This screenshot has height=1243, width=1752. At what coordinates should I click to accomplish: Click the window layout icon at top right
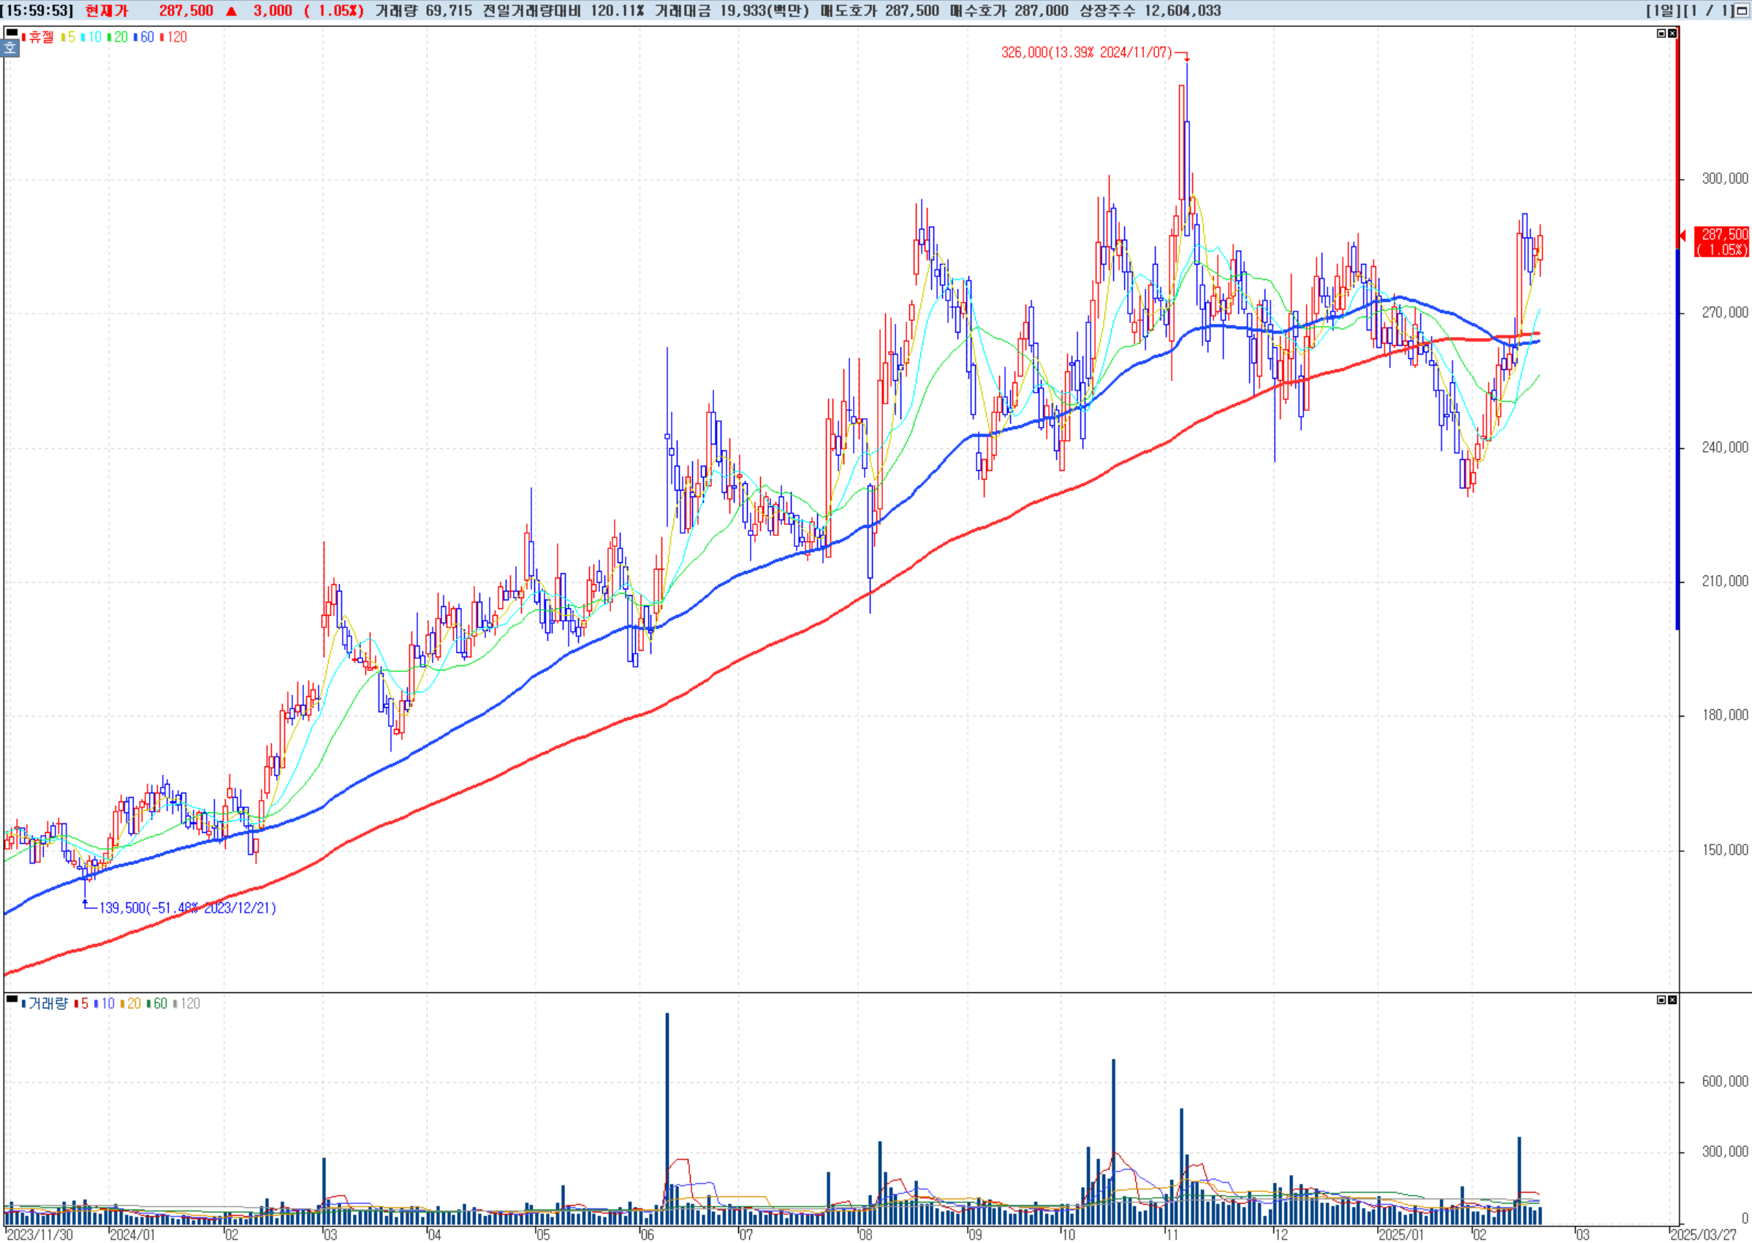1742,11
